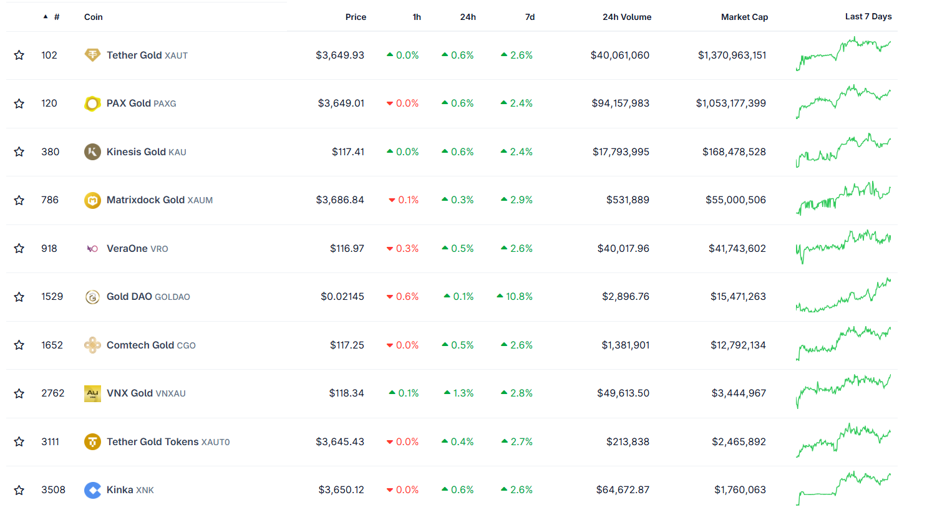Toggle the favorite star for Gold DAO
The image size is (927, 510).
(19, 296)
